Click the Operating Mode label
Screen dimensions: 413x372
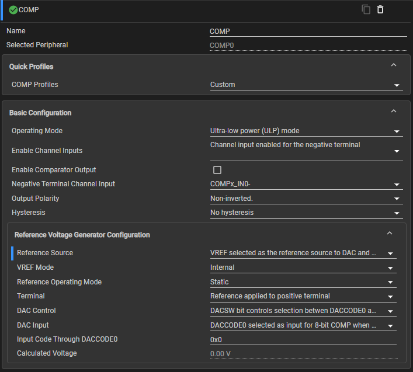[x=37, y=131]
